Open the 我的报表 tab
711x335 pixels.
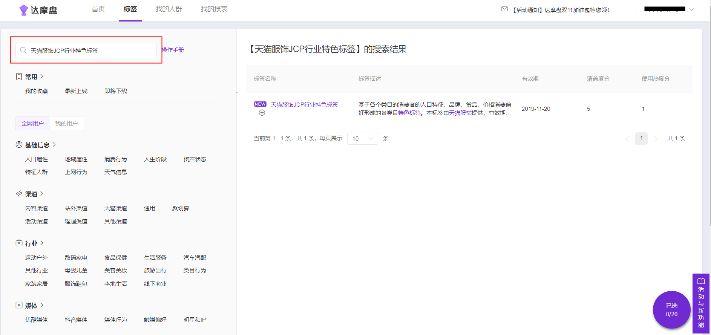[x=214, y=9]
